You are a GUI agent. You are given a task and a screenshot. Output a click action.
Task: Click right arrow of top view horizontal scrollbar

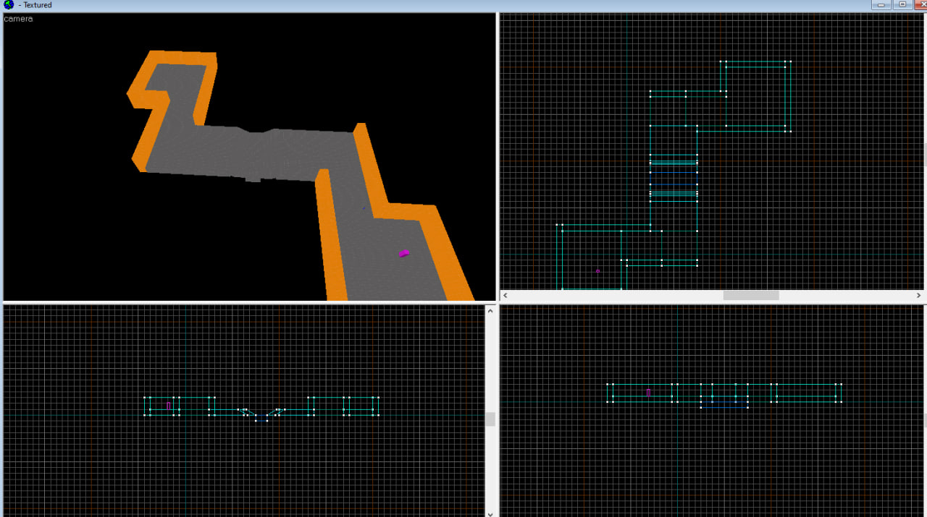tap(918, 295)
